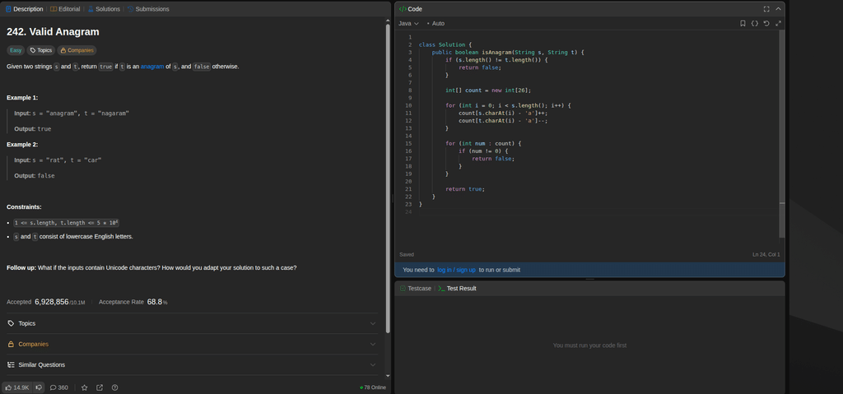Click the share external-link icon
Image resolution: width=843 pixels, height=394 pixels.
tap(100, 387)
